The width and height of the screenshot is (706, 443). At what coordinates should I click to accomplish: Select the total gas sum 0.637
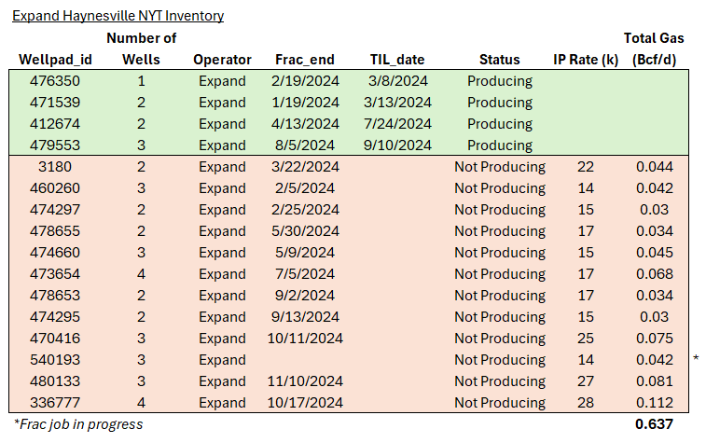tap(654, 425)
